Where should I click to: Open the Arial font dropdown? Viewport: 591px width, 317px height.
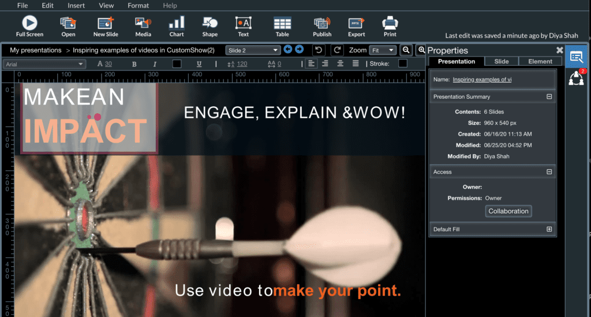click(x=44, y=64)
